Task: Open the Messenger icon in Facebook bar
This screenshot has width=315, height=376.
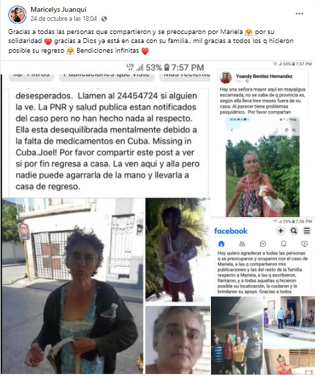Action: pyautogui.click(x=263, y=244)
